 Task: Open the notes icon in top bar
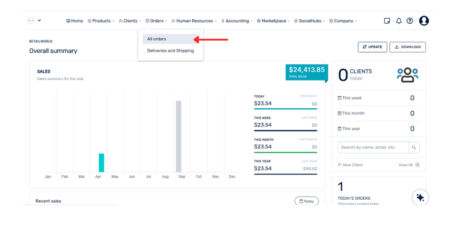pyautogui.click(x=387, y=21)
